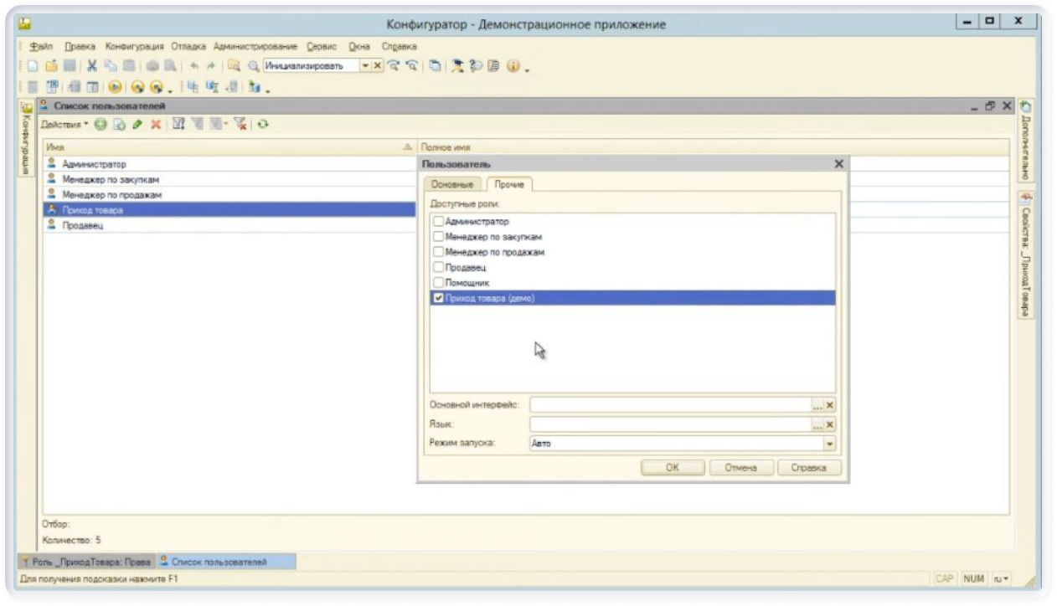1057x606 pixels.
Task: Tick the Продавец role checkbox
Action: (438, 268)
